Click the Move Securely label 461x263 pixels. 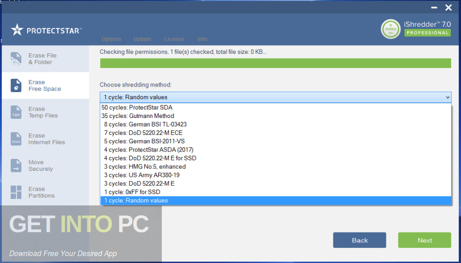pyautogui.click(x=41, y=166)
